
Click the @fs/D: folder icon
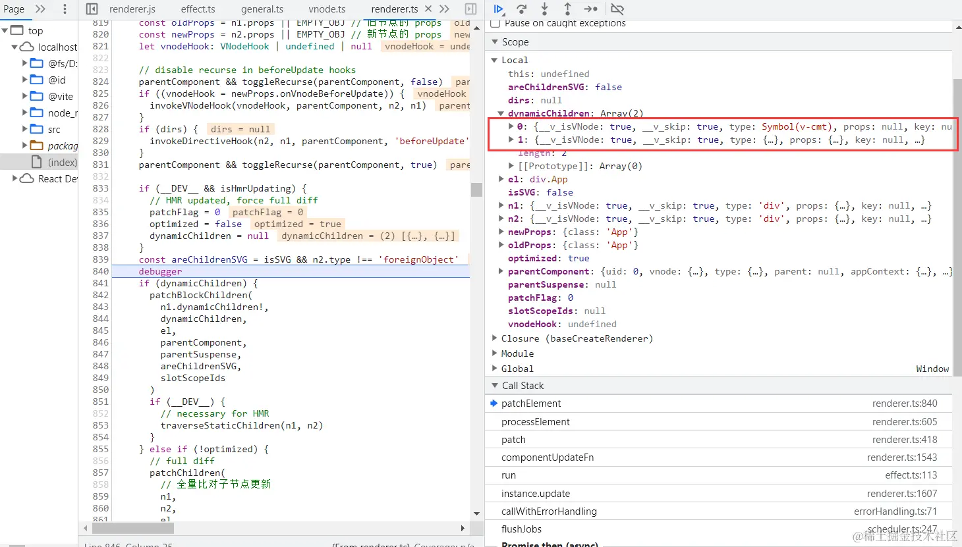click(37, 63)
